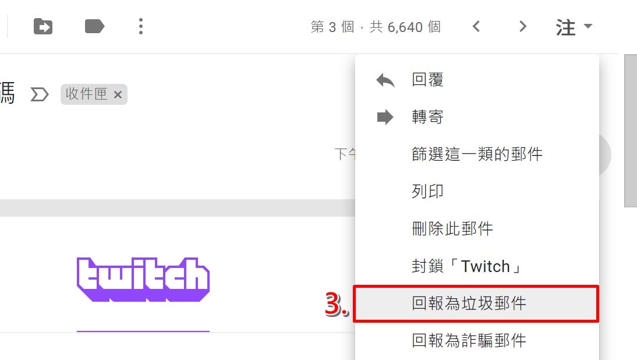Click the 第 3 個，共 6,640 個 counter text
Image resolution: width=637 pixels, height=360 pixels.
(x=376, y=27)
